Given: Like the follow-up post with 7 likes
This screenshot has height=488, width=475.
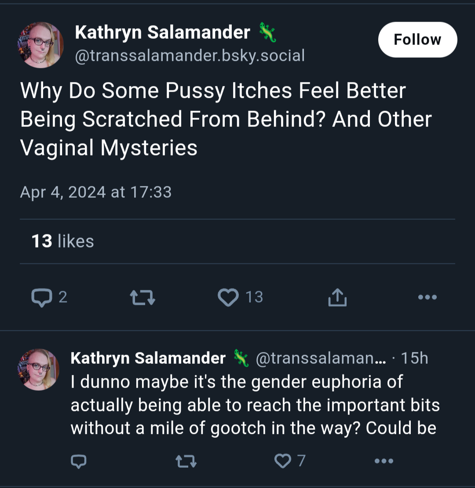Looking at the screenshot, I should [x=283, y=461].
